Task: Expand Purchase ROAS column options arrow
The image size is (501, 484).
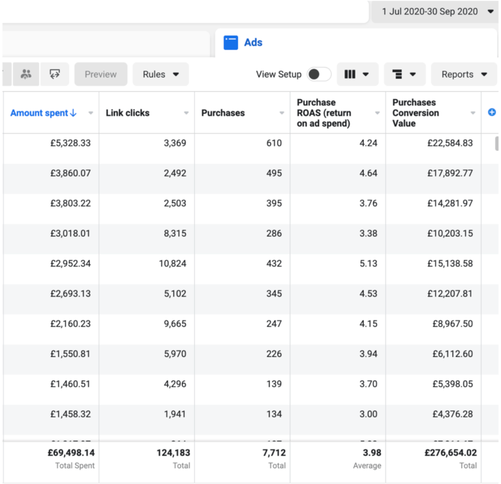Action: pos(377,113)
